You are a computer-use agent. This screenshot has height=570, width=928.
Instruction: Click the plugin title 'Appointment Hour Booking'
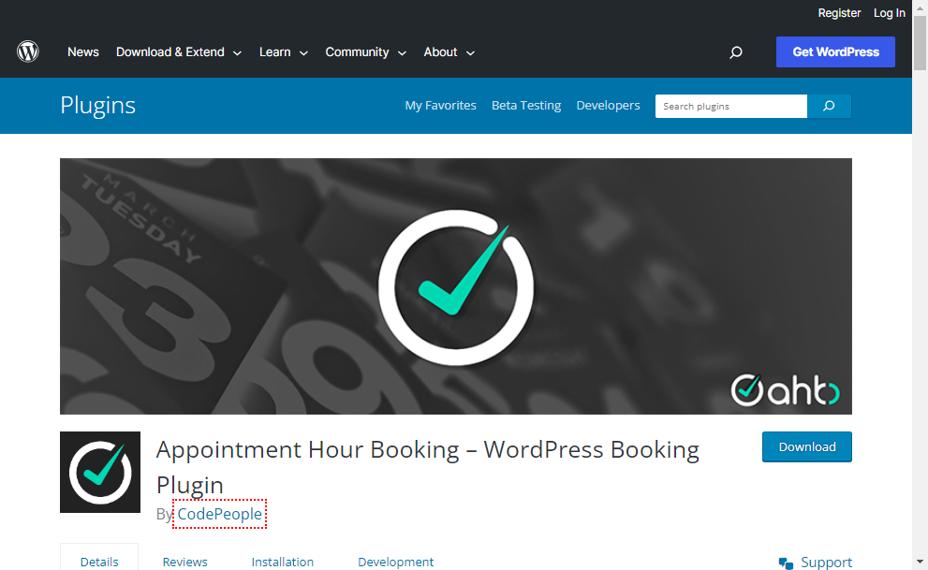[x=427, y=467]
